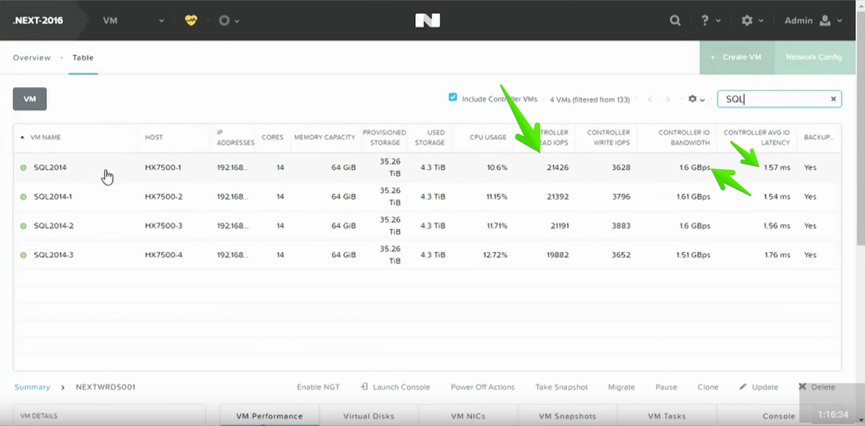Clone the selected VM
This screenshot has width=865, height=426.
[708, 387]
